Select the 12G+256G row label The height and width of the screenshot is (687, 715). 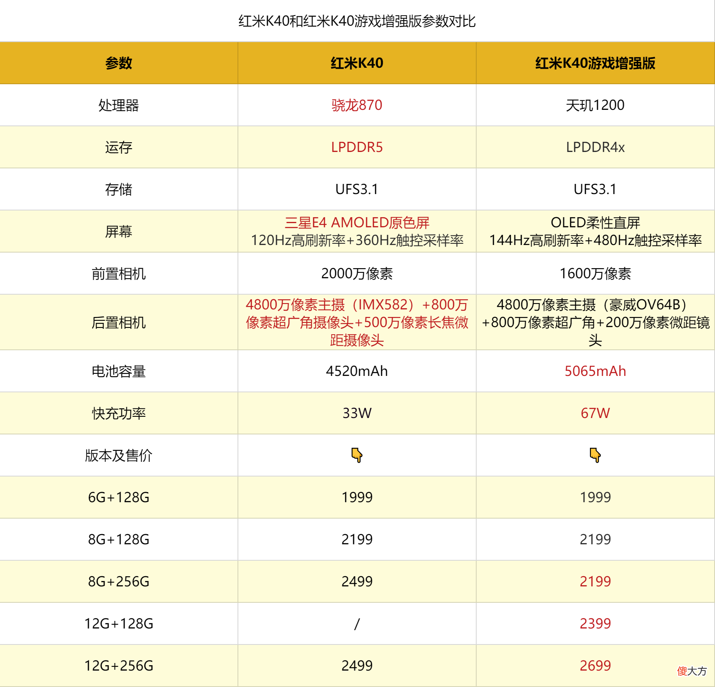click(x=119, y=666)
